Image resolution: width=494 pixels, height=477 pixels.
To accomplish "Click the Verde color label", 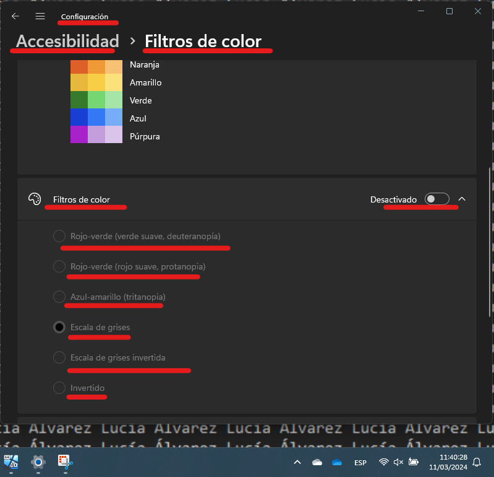I will [140, 100].
